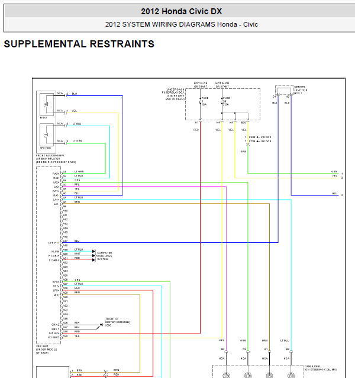Click the IG1 SRS terminal label
355x378 pixels.
point(54,333)
